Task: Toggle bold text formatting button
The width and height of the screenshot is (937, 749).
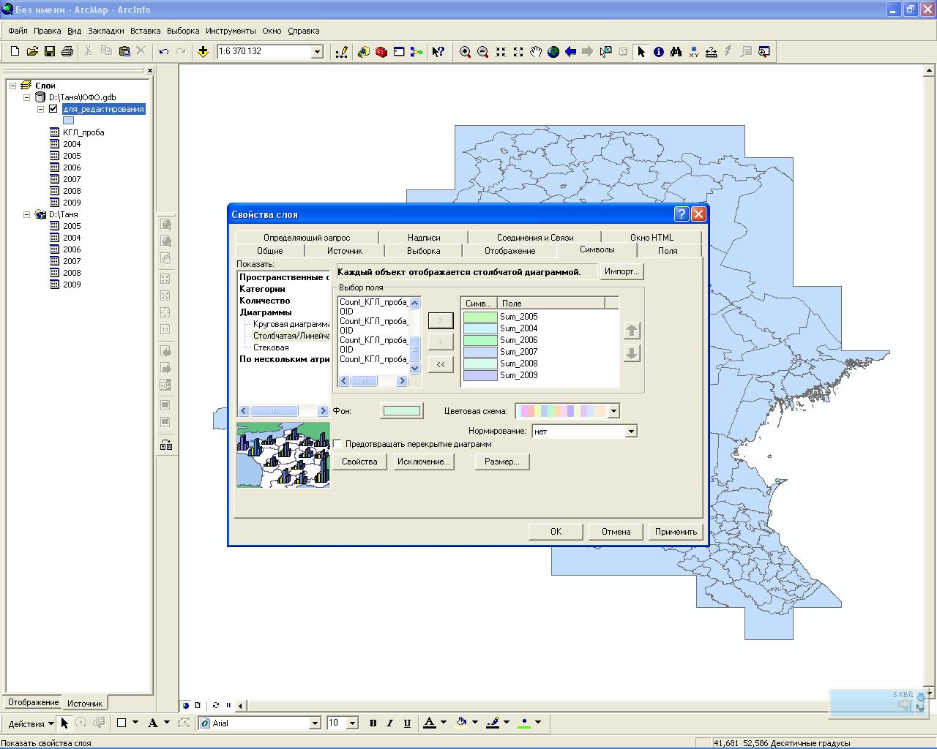Action: click(373, 723)
